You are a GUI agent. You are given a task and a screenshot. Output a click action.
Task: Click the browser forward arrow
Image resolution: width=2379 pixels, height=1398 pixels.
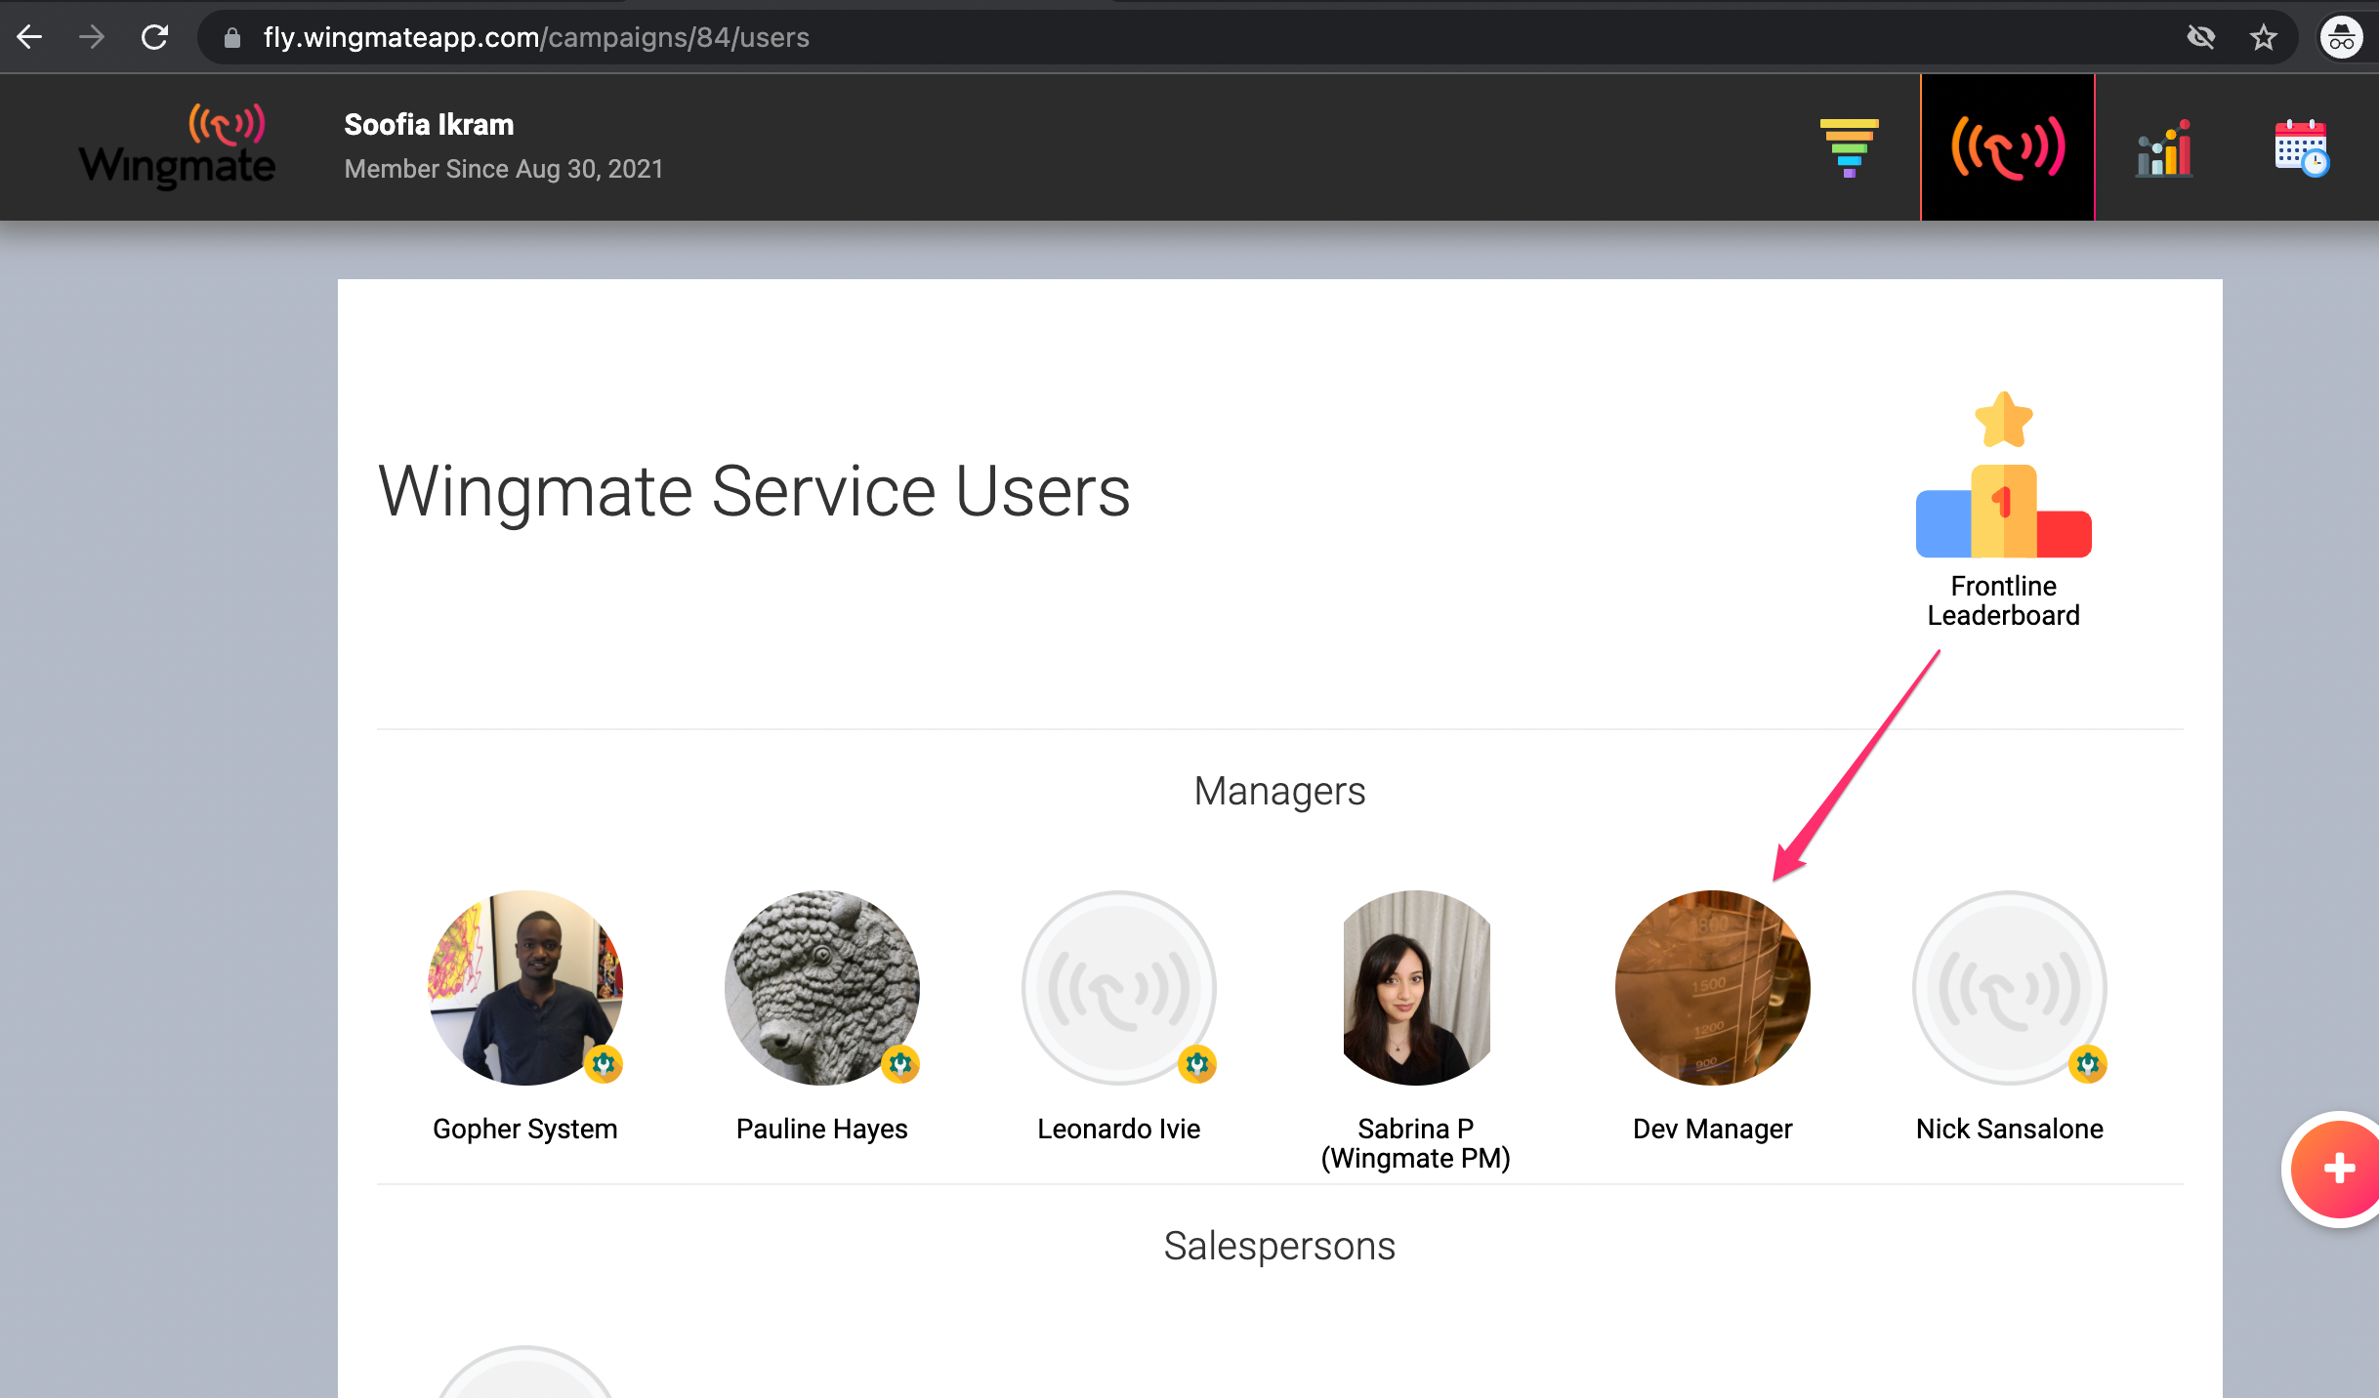pyautogui.click(x=92, y=37)
